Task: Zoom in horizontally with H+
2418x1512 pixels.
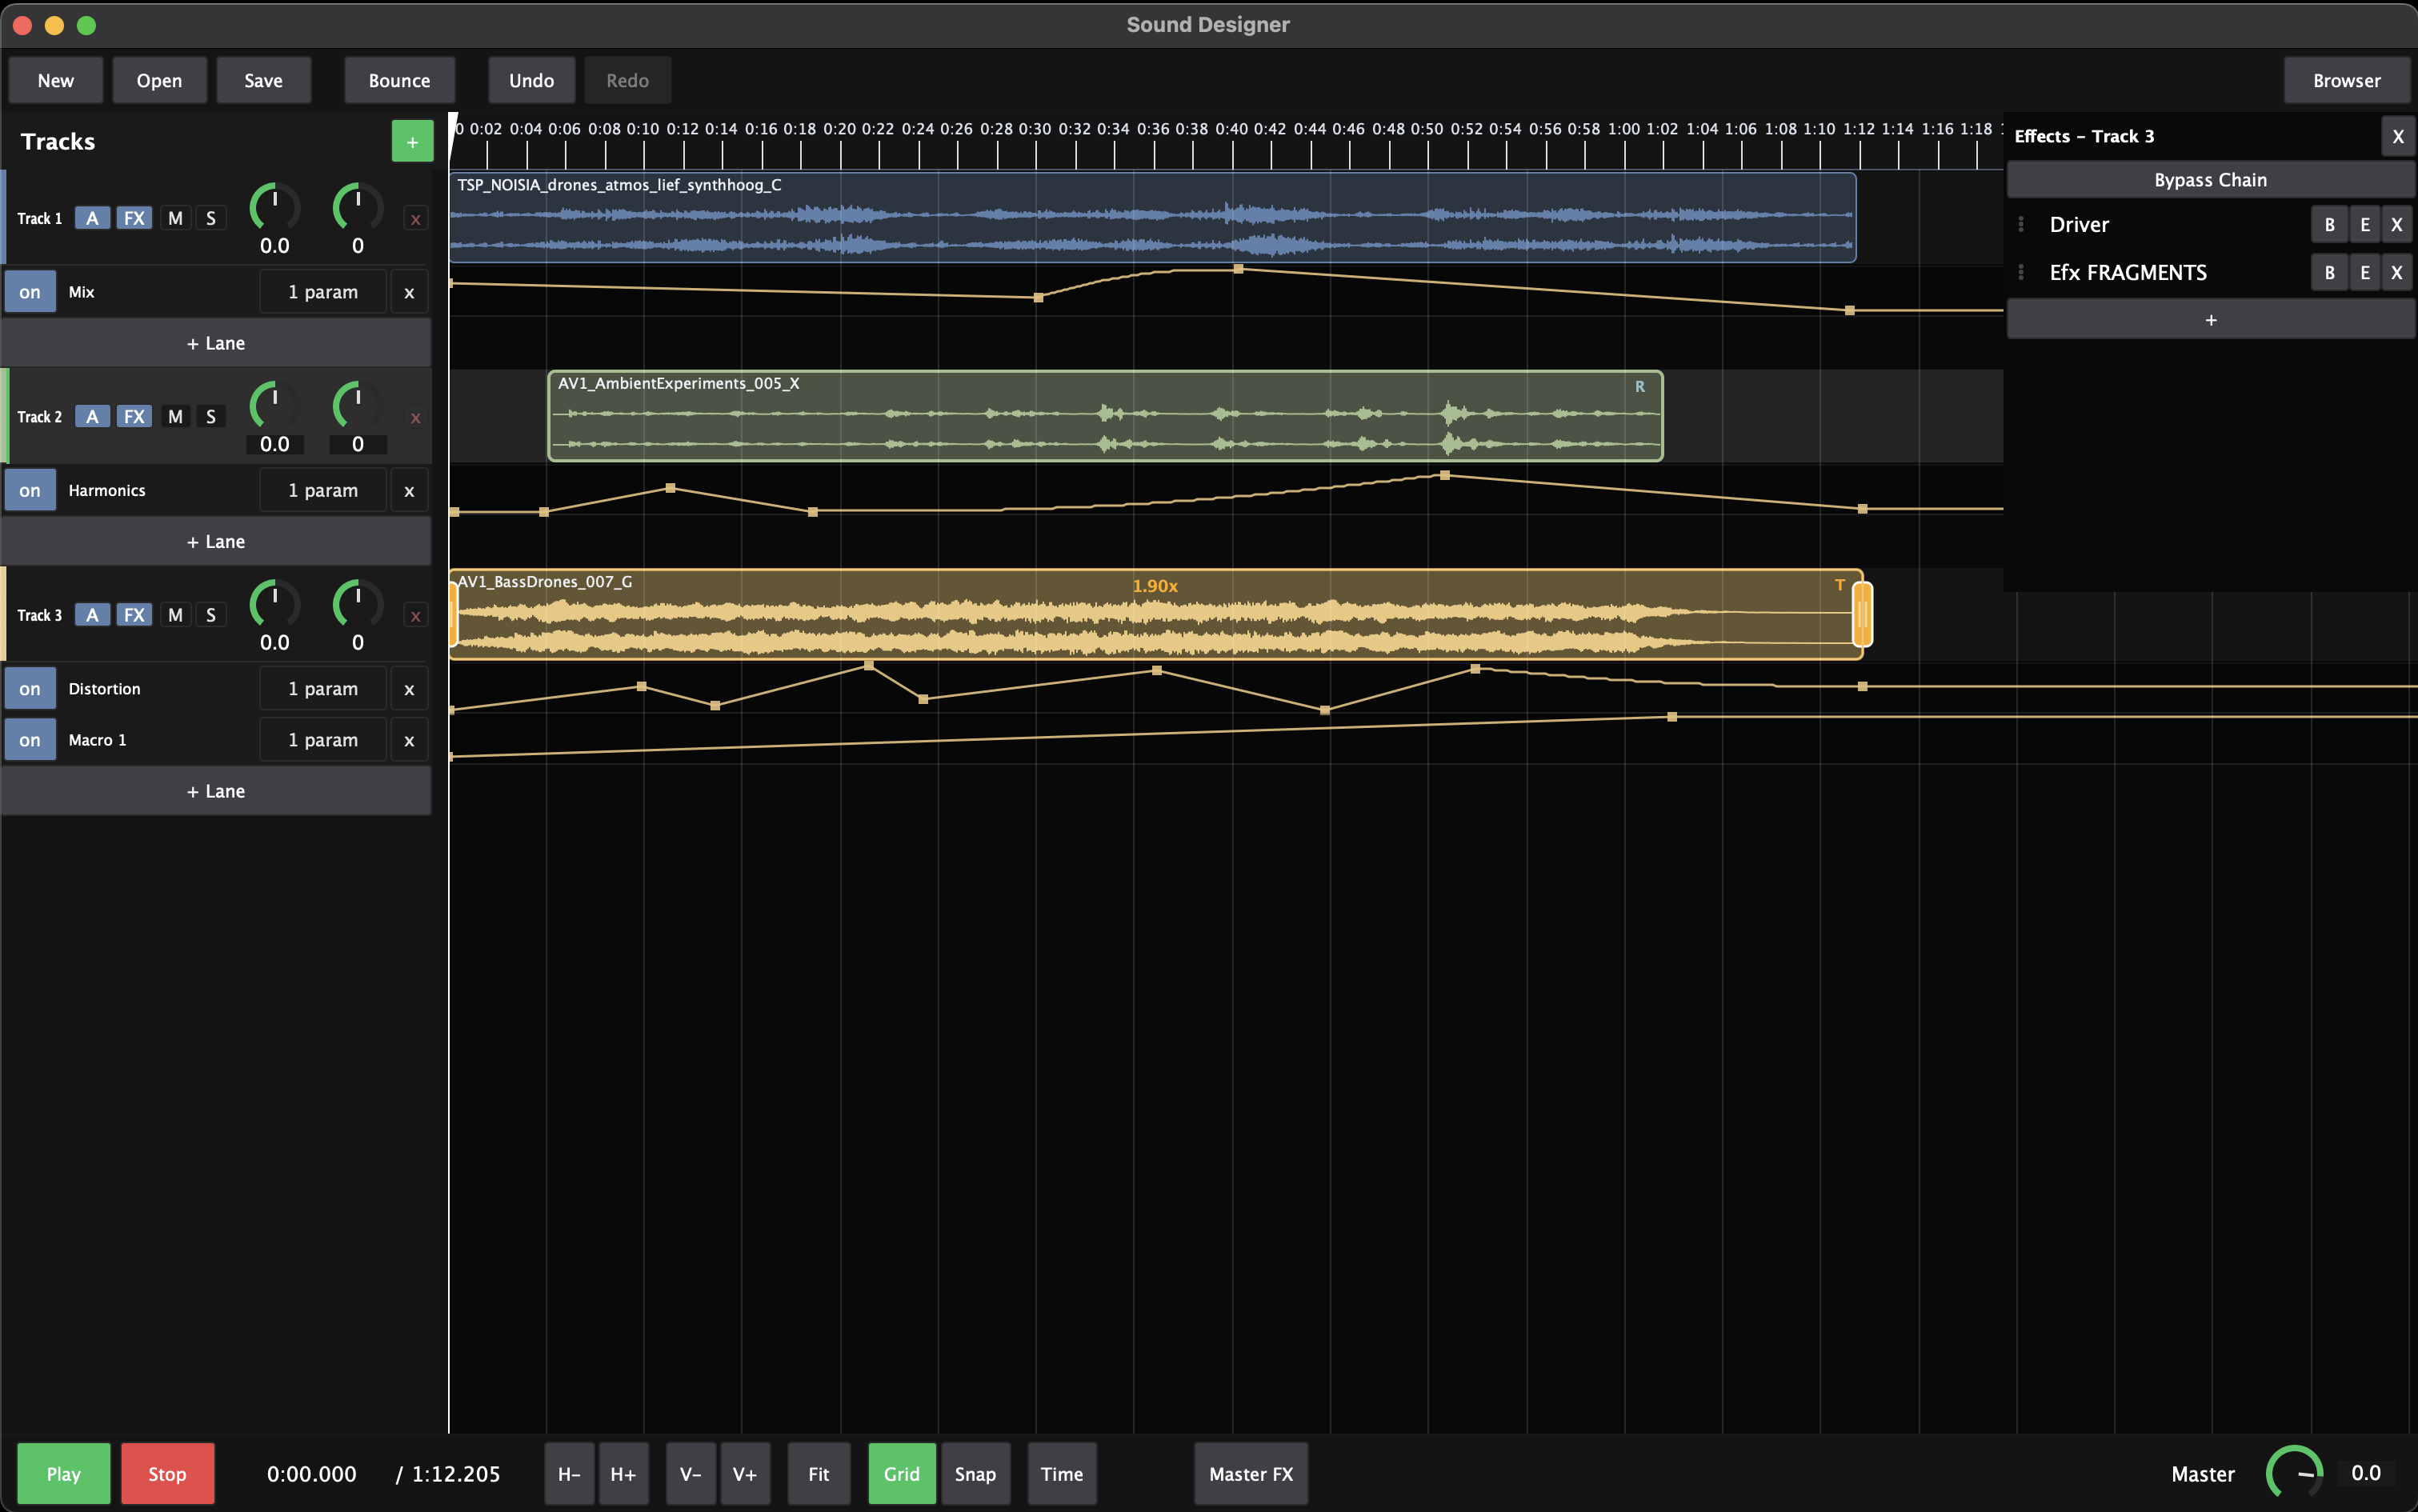Action: (x=623, y=1473)
